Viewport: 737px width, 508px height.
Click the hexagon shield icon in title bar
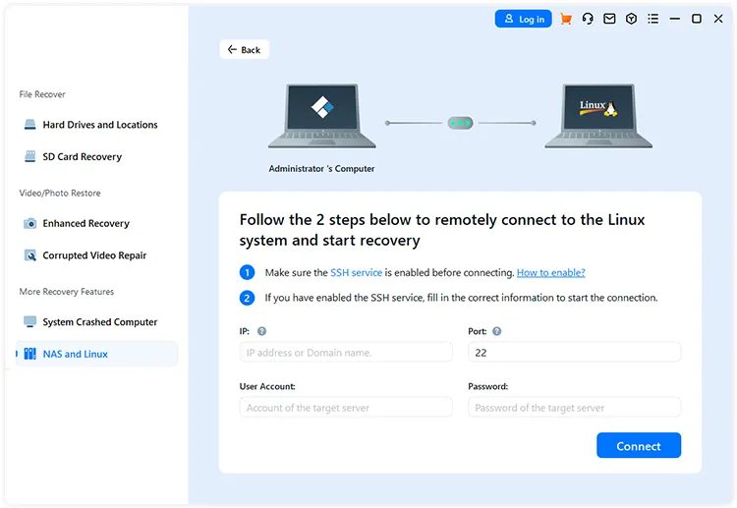631,19
